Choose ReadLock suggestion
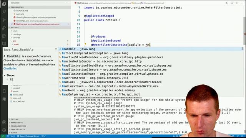246x138 pixels. coord(151,82)
